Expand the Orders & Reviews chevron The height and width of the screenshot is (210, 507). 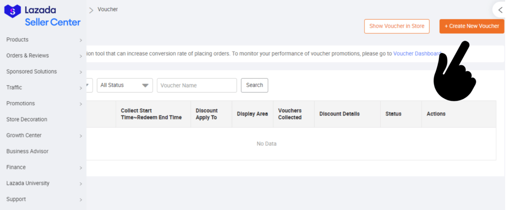click(x=80, y=56)
